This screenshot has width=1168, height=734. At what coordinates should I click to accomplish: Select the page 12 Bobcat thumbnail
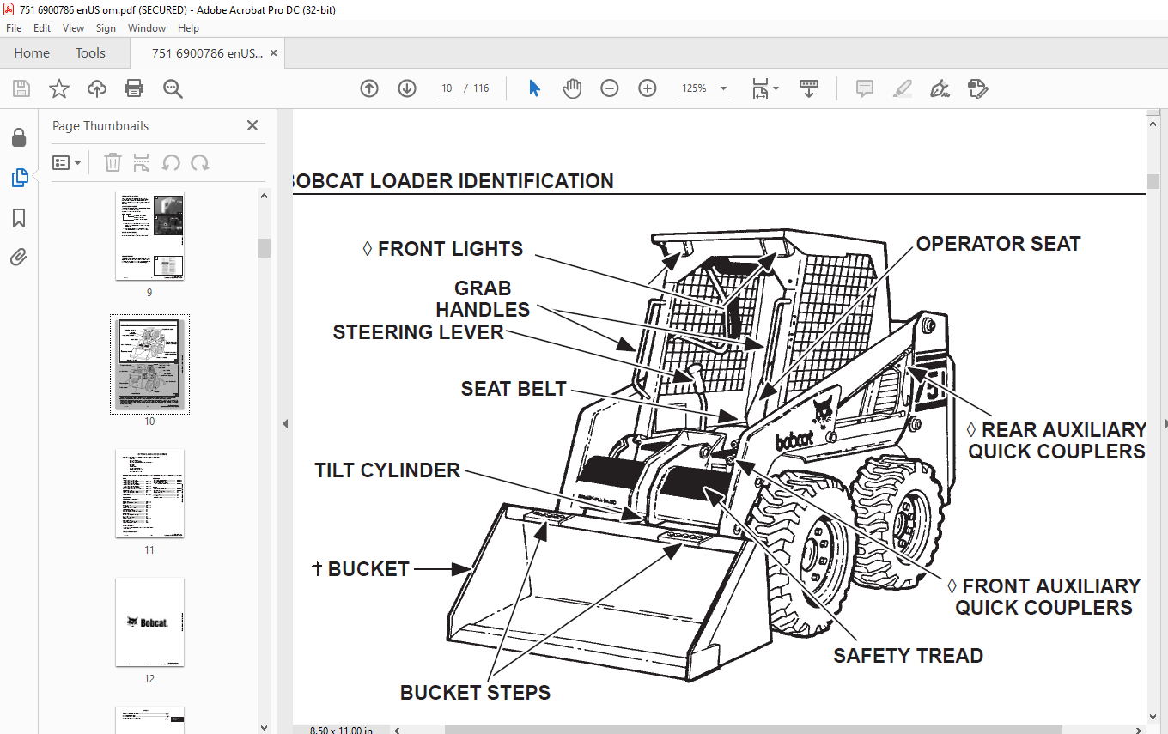pos(149,622)
